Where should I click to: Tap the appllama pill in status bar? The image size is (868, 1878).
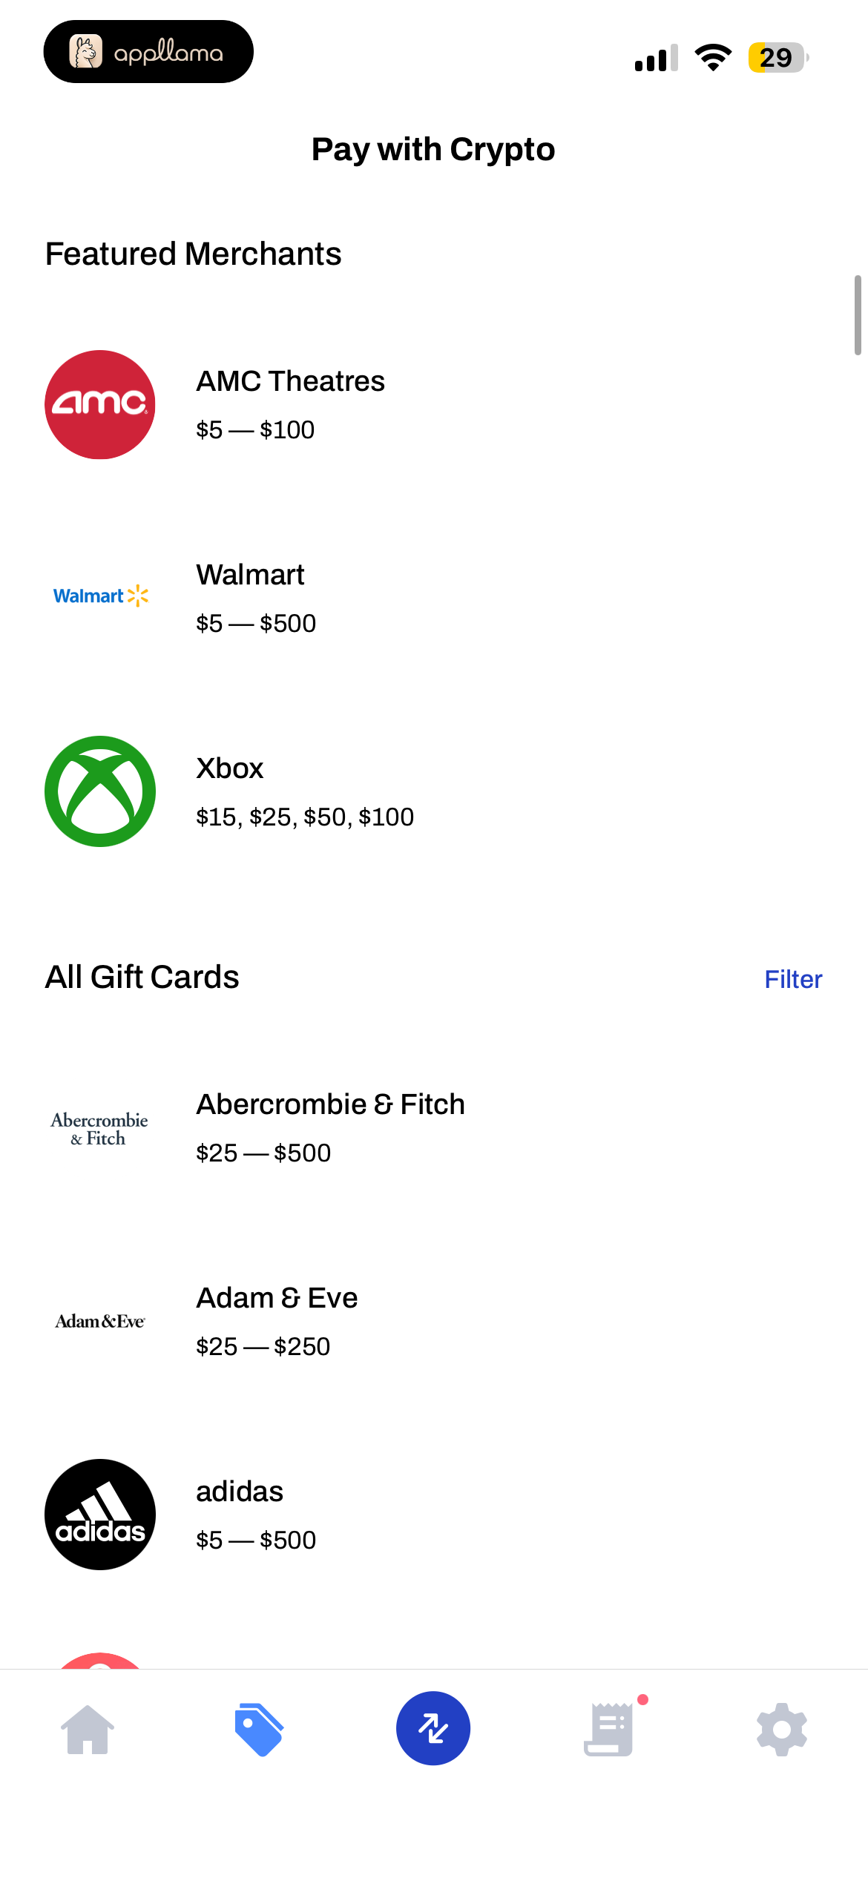148,52
